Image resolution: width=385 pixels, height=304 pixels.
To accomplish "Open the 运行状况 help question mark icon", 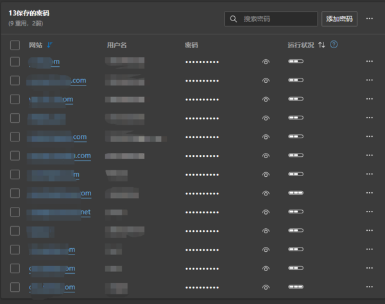I will point(334,45).
